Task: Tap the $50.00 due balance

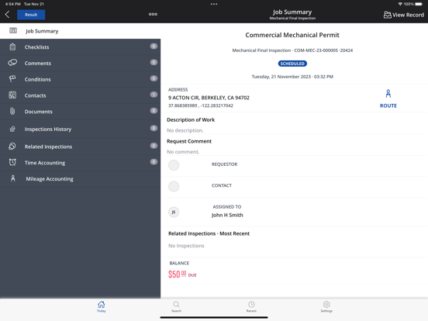Action: point(182,274)
